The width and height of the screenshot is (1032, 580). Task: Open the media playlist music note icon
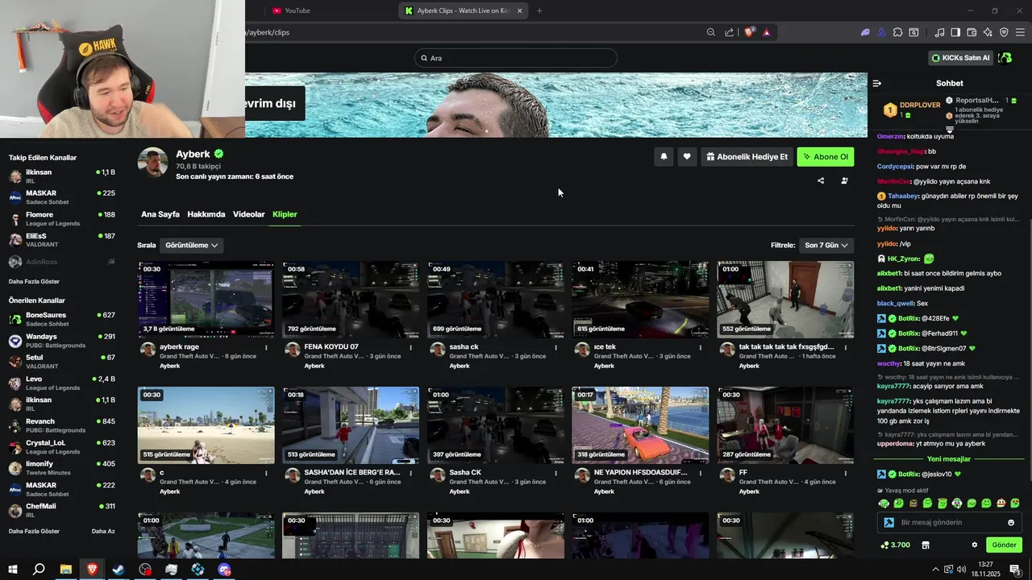939,32
